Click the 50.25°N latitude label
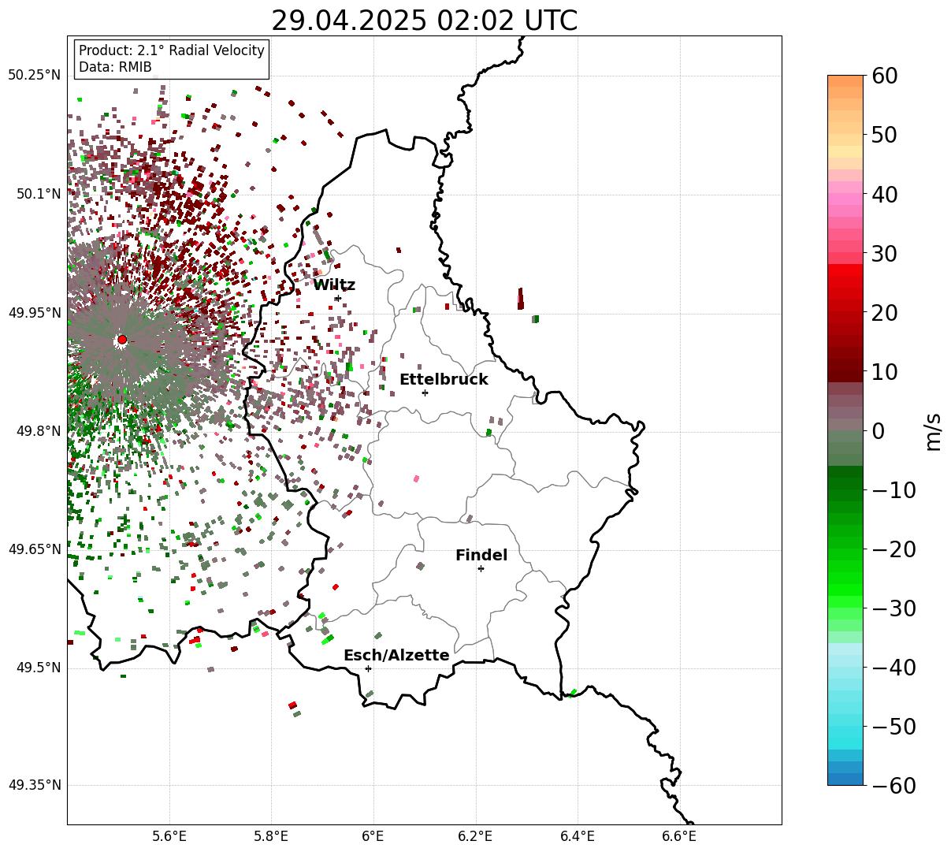 click(x=35, y=76)
